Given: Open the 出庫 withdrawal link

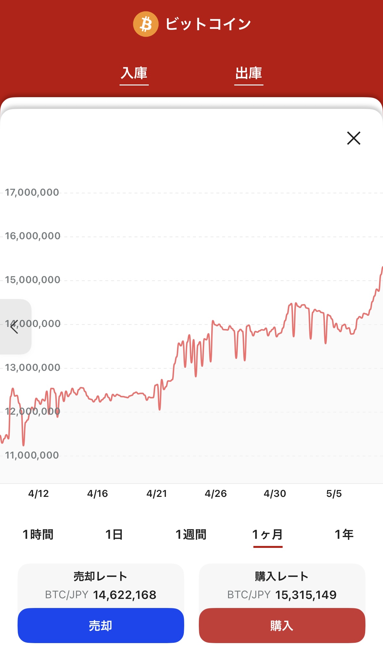Looking at the screenshot, I should [249, 73].
